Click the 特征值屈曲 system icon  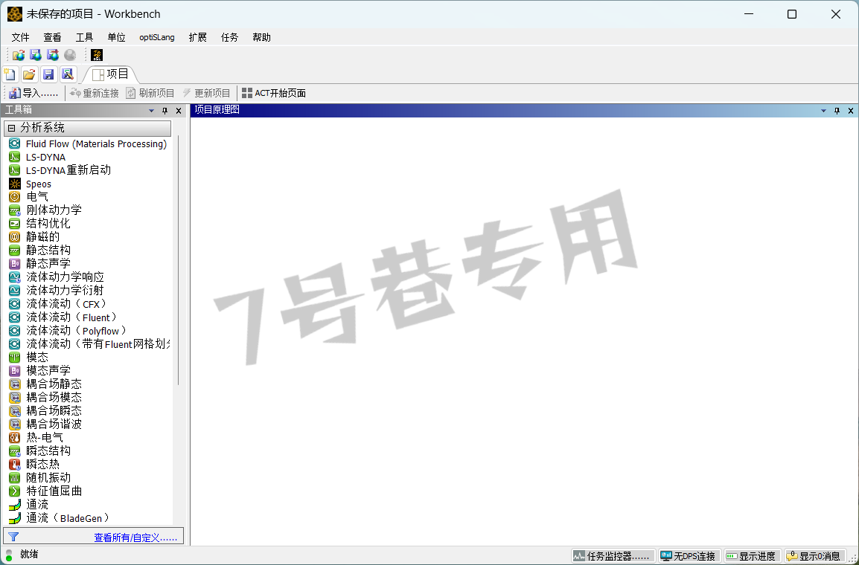[15, 491]
